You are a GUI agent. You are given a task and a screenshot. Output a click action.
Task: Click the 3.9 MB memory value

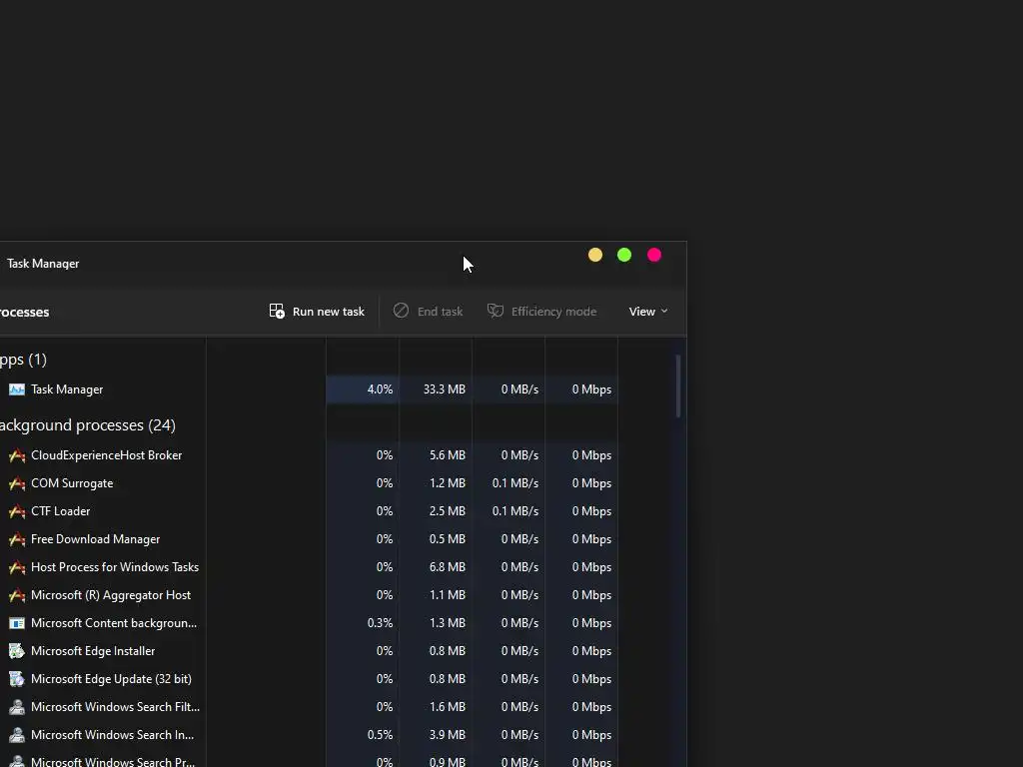448,735
